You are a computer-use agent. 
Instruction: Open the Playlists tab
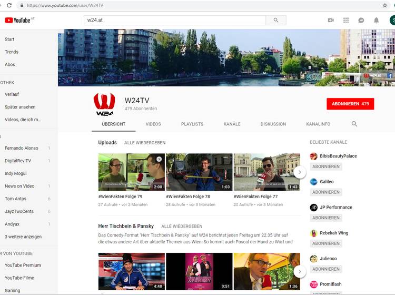pos(192,124)
